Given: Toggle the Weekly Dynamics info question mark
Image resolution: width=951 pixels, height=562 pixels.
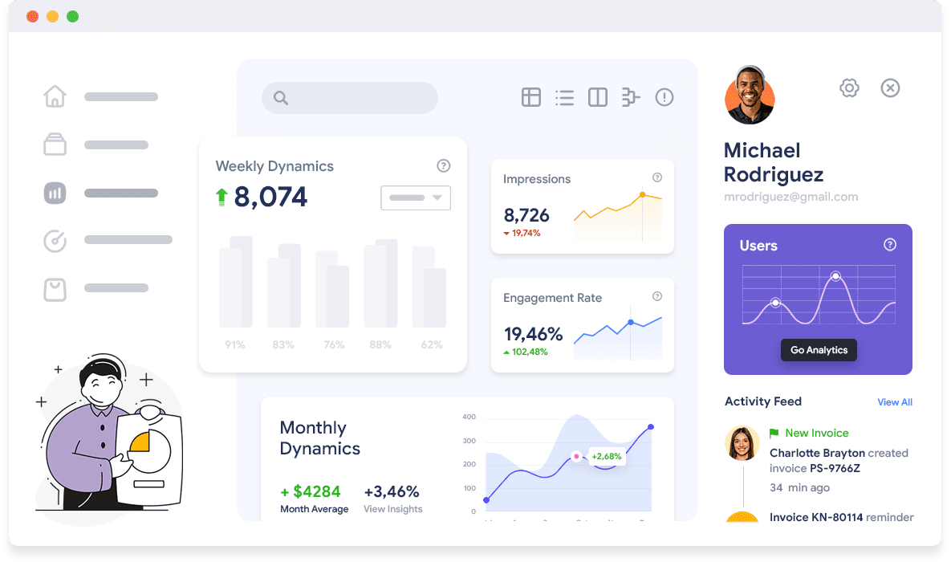Looking at the screenshot, I should coord(444,166).
